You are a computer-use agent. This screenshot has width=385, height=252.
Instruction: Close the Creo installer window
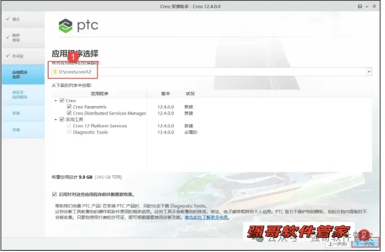point(374,6)
